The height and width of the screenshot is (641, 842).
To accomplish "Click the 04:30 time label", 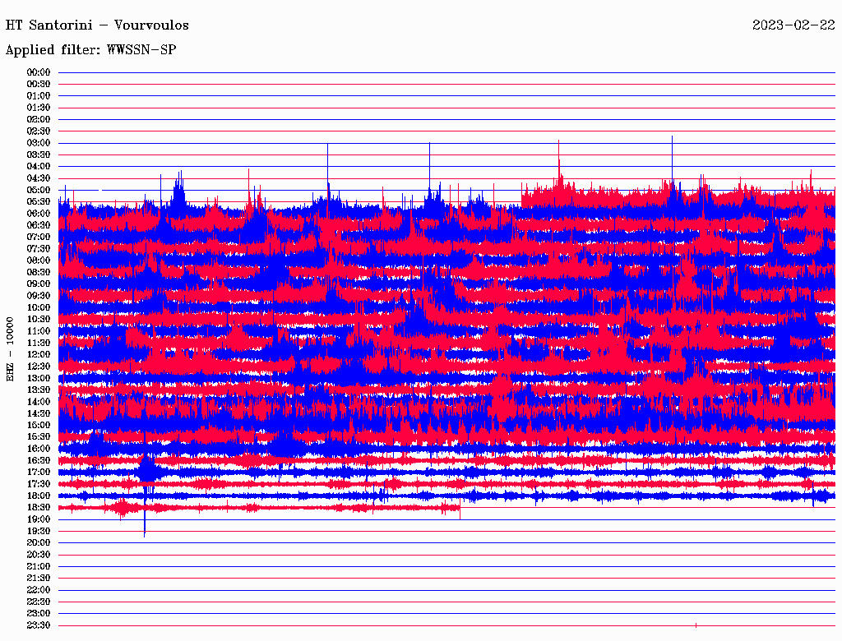I will (x=39, y=178).
